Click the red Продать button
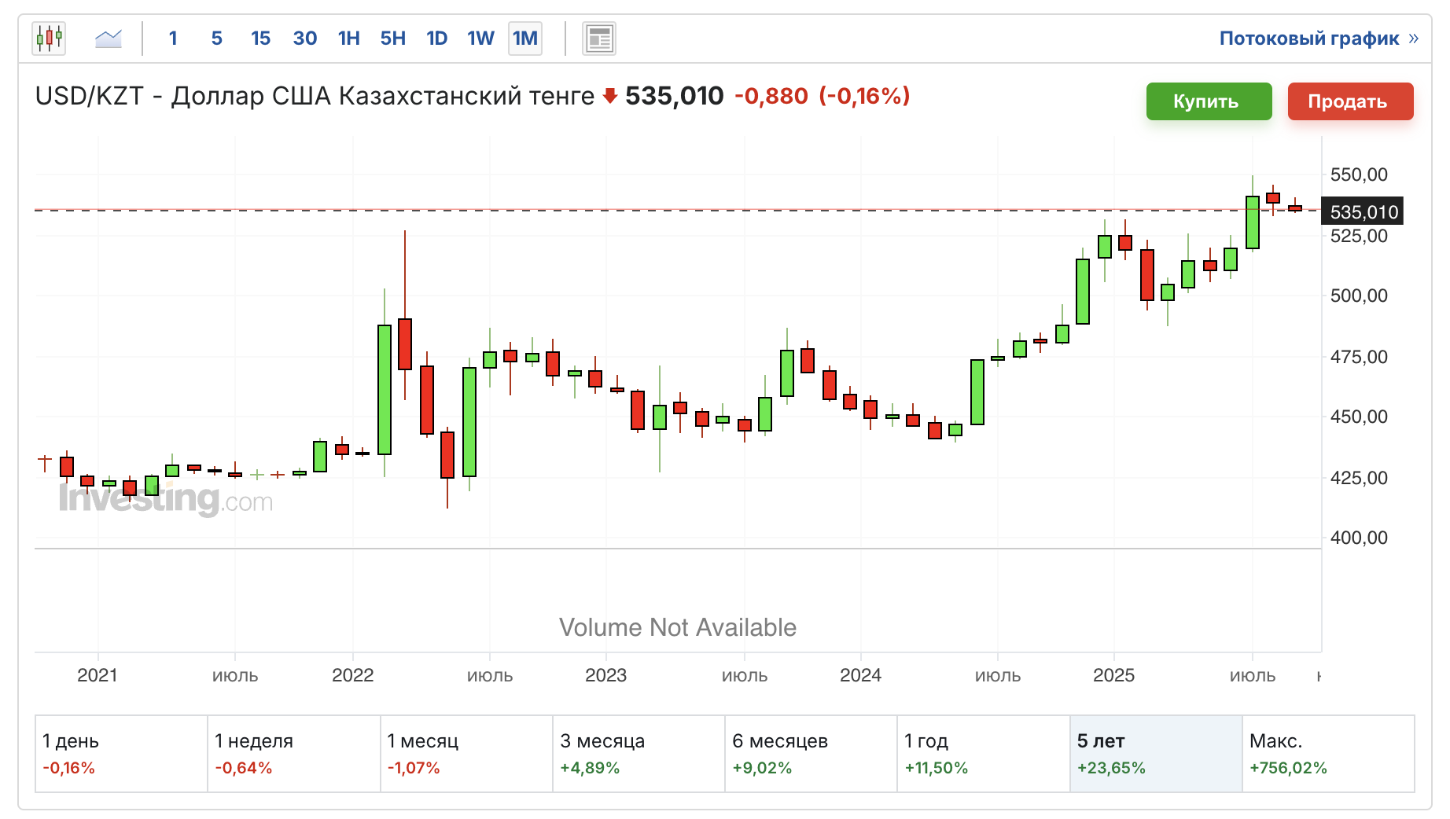Image resolution: width=1450 pixels, height=819 pixels. pyautogui.click(x=1350, y=101)
